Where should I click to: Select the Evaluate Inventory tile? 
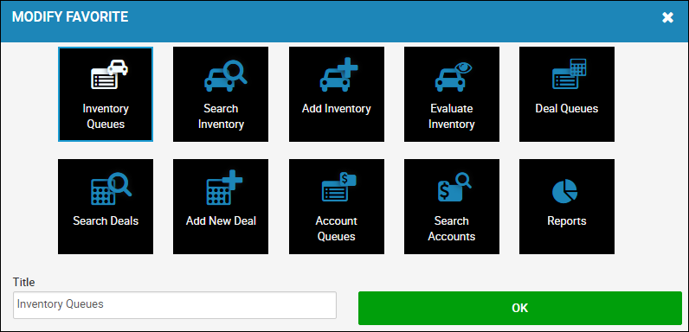tap(452, 94)
